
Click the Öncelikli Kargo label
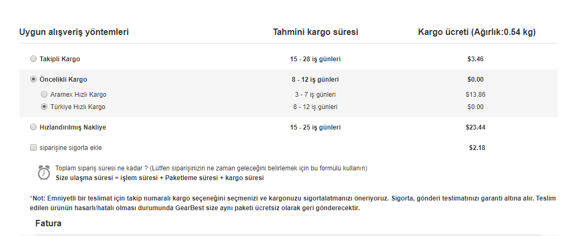point(63,79)
